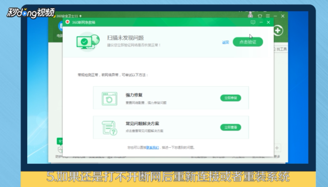Screen dimensions: 328x187
Task: Click the user avatar in 360安全卫士 titlebar
Action: click(251, 15)
